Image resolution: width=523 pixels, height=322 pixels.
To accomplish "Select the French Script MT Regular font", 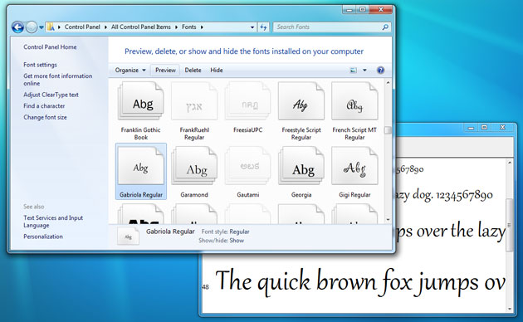I will click(354, 111).
